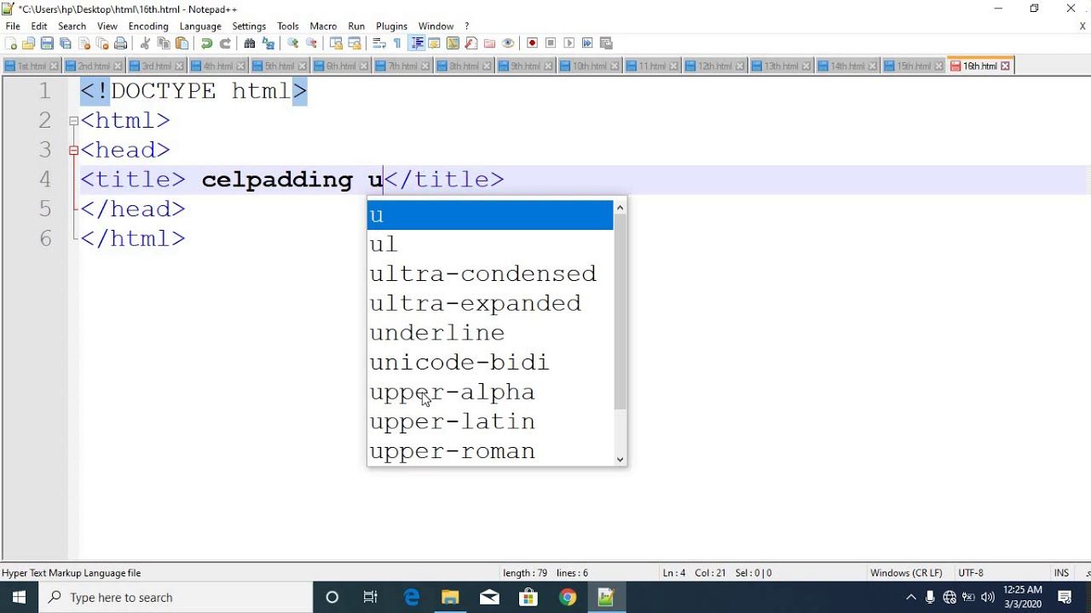Pick 'upper-roman' autocomplete entry
The height and width of the screenshot is (613, 1091).
(490, 451)
